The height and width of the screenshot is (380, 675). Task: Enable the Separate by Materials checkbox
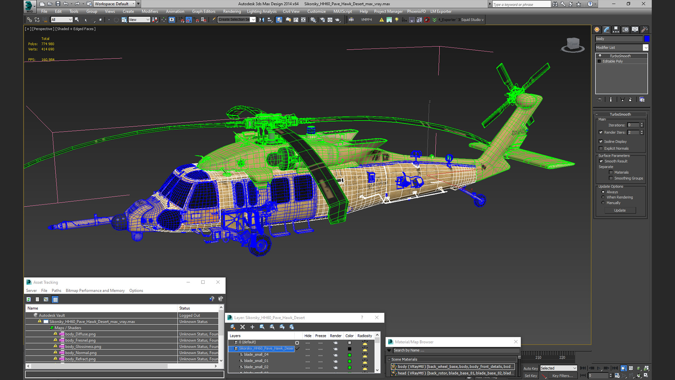pos(611,172)
